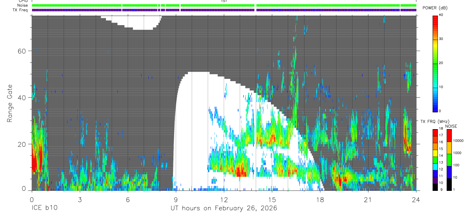The width and height of the screenshot is (468, 216).
Task: Click the 'TX Freq' row label at top left
Action: [20, 10]
